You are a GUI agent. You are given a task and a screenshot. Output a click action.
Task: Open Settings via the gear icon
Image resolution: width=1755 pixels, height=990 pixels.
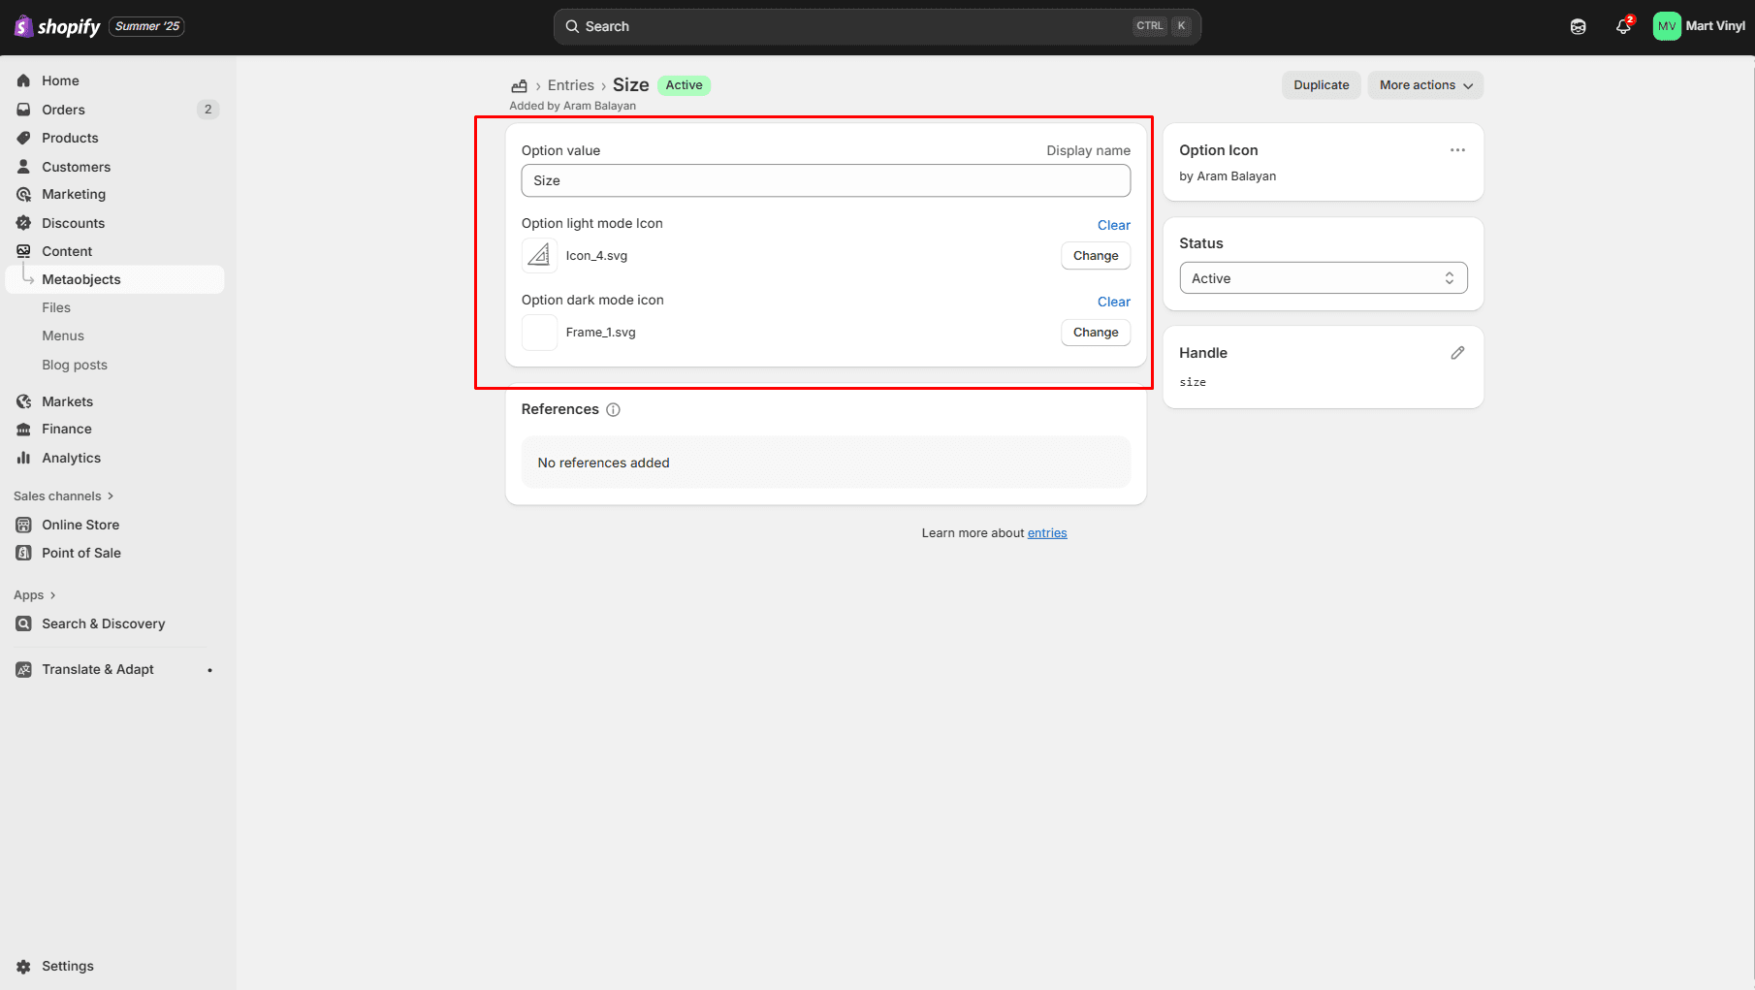[24, 966]
